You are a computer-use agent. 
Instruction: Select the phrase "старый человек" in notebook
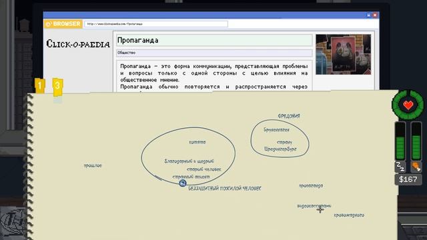[203, 169]
